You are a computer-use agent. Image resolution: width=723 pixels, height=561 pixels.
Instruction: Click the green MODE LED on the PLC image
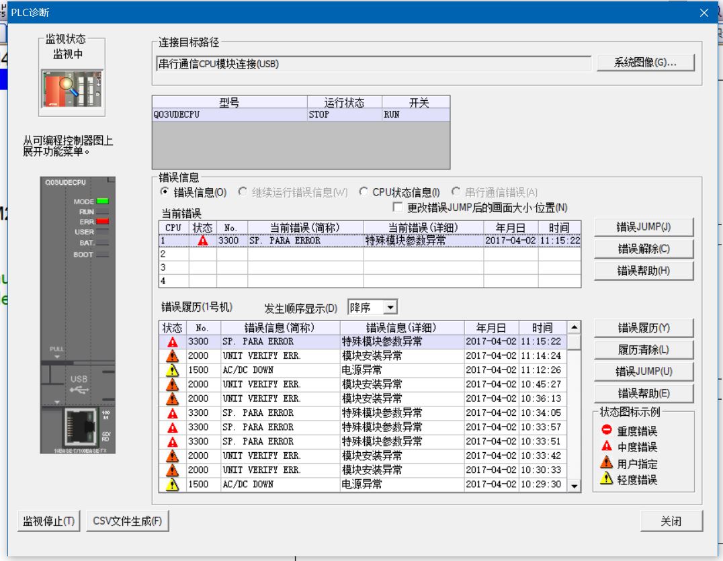click(x=102, y=201)
